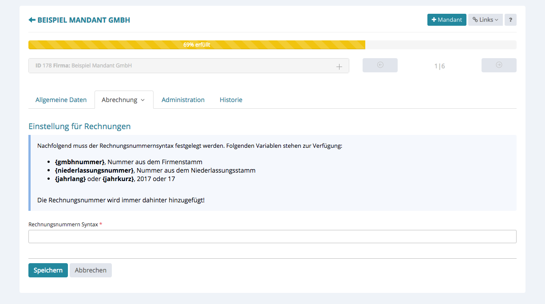This screenshot has height=304, width=545.
Task: Expand the Links dropdown chevron
Action: [x=497, y=20]
